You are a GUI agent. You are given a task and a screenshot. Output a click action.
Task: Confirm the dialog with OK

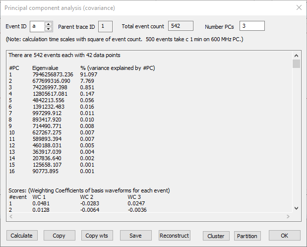284,236
